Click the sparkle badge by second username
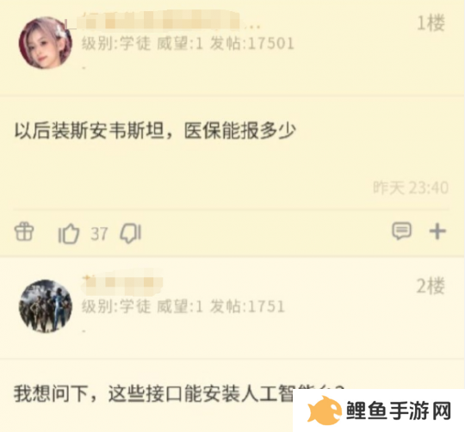The width and height of the screenshot is (465, 432). [x=88, y=278]
